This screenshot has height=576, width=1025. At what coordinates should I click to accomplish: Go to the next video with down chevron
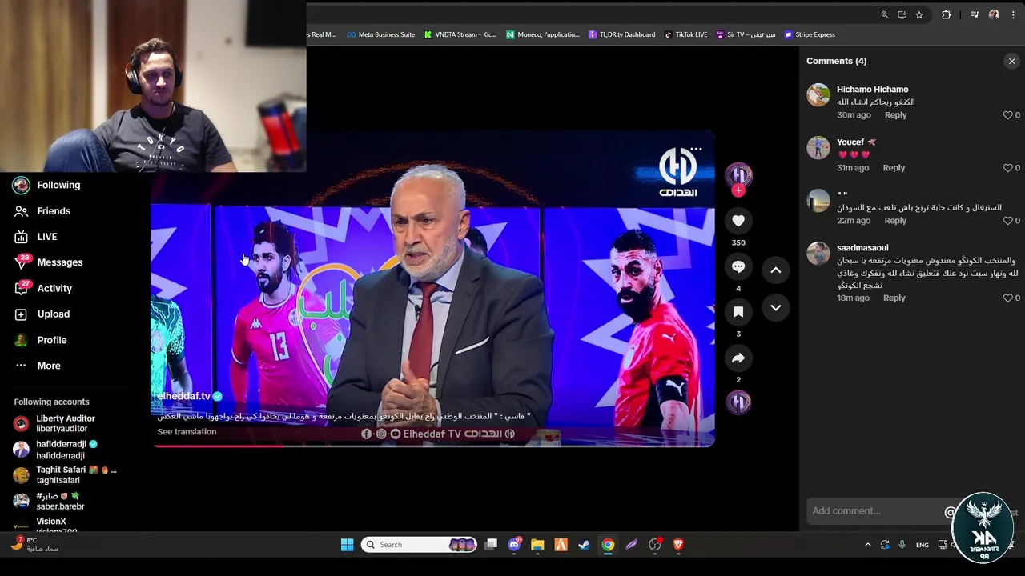(776, 308)
